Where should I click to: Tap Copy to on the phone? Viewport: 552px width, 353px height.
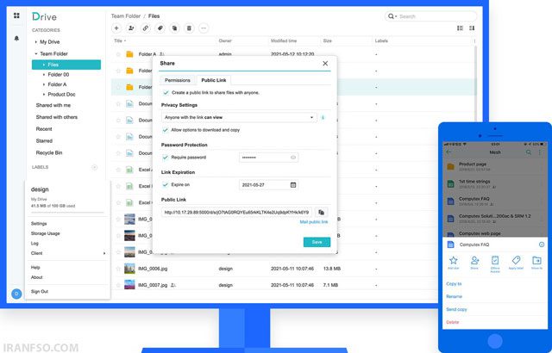[454, 284]
